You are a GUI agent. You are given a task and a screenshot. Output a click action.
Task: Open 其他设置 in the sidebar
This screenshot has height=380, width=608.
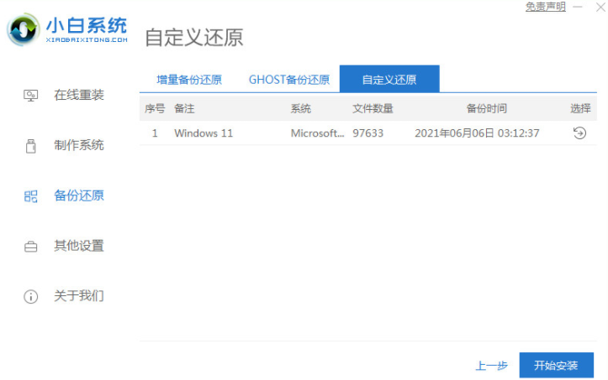(79, 246)
